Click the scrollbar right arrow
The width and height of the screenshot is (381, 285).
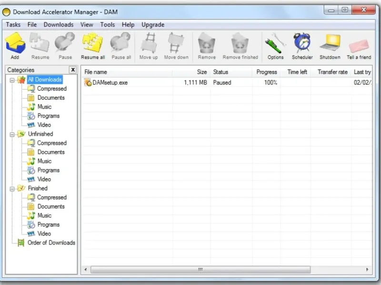(x=367, y=269)
